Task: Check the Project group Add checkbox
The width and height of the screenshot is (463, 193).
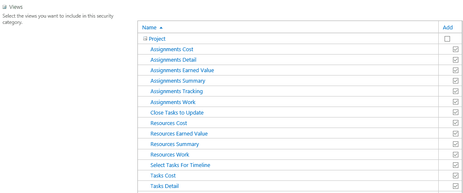Action: coord(447,39)
